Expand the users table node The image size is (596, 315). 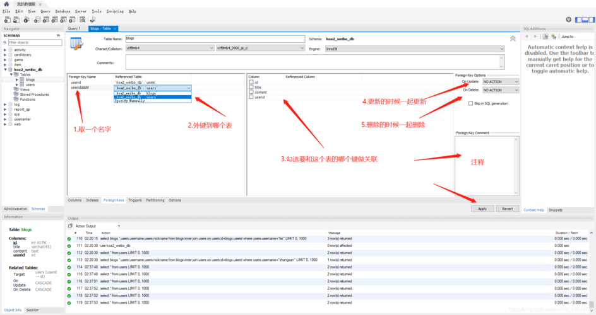tap(16, 84)
